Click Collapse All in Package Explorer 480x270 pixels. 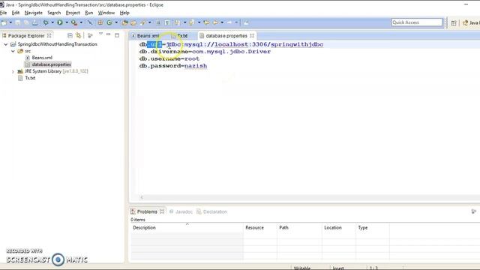[70, 35]
